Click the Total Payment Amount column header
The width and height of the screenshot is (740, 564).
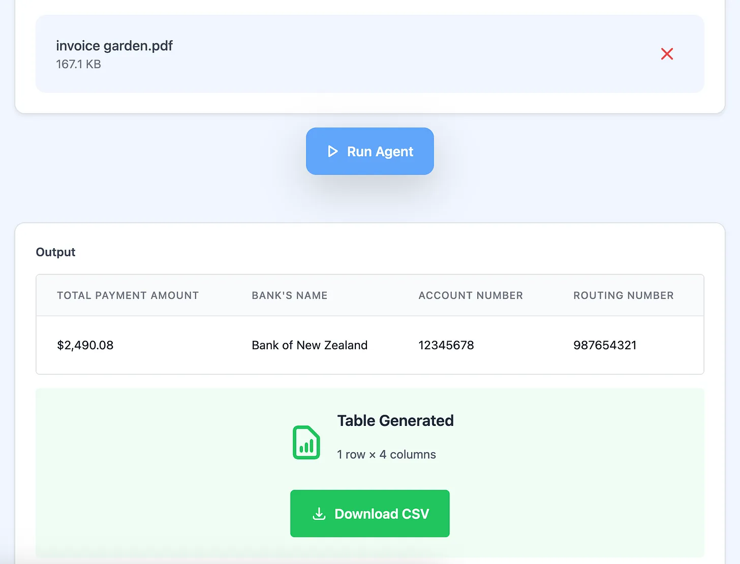click(x=128, y=295)
